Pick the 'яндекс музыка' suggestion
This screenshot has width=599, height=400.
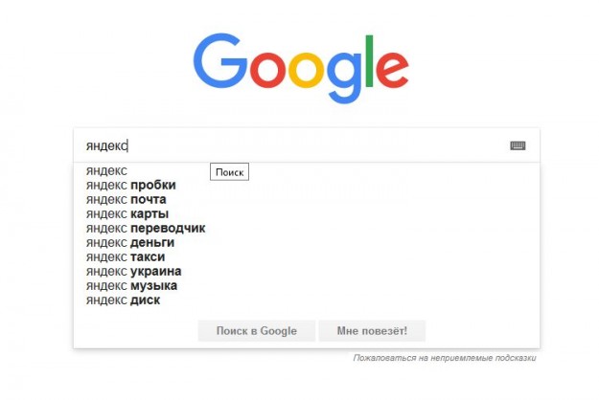tap(131, 285)
